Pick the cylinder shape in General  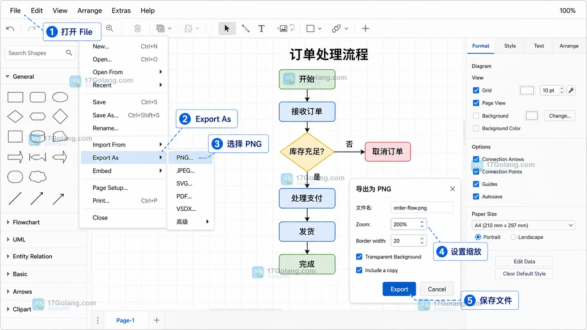pos(38,137)
